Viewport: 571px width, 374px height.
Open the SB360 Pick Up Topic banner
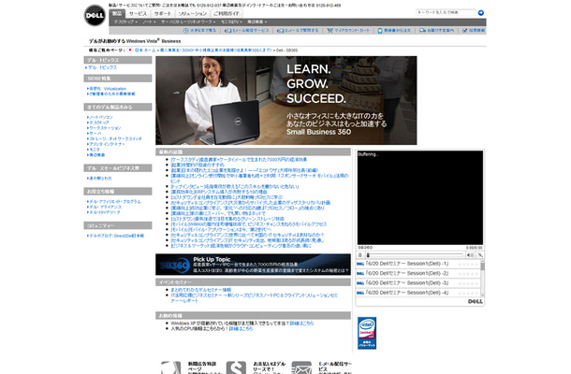253,264
